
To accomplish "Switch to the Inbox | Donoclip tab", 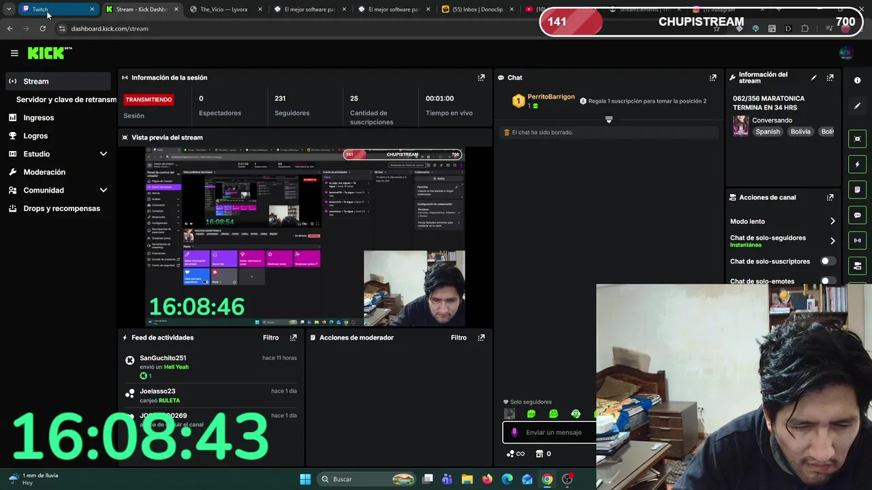I will 477,10.
